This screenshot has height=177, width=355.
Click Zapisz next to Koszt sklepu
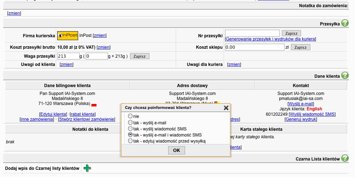pyautogui.click(x=300, y=47)
